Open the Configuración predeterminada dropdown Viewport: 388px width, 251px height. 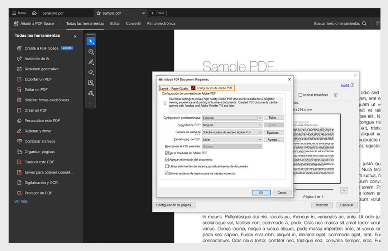tap(260, 117)
